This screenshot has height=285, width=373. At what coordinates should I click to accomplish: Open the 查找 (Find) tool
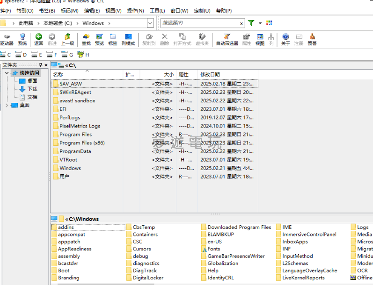(86, 39)
